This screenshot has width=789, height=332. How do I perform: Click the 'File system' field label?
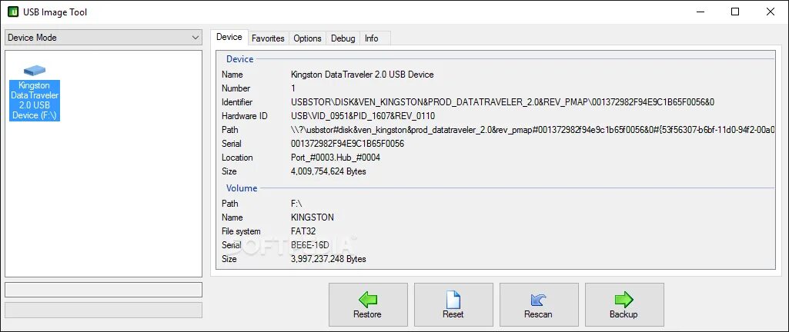[x=241, y=231]
